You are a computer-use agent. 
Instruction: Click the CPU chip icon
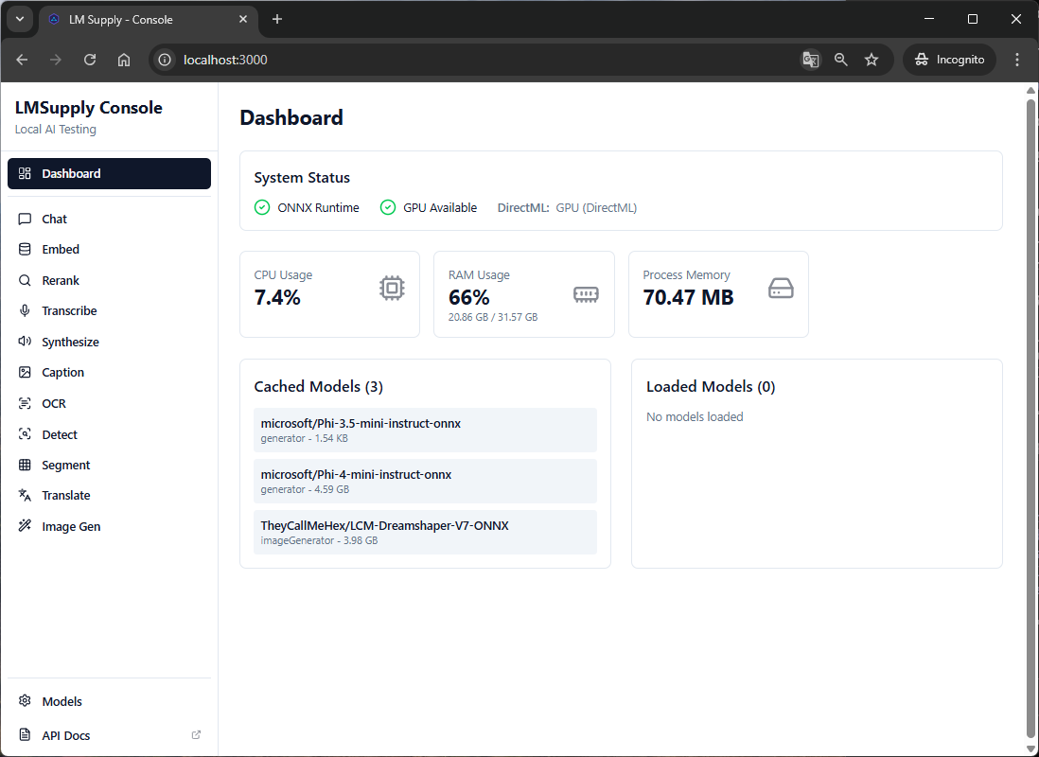[x=392, y=289]
